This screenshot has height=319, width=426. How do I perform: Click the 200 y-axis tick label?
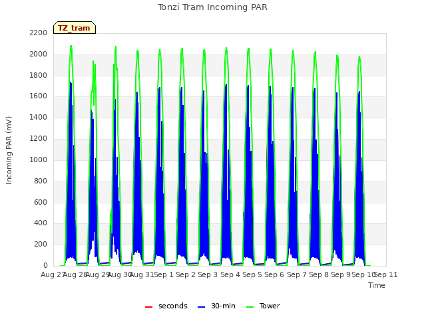(41, 245)
